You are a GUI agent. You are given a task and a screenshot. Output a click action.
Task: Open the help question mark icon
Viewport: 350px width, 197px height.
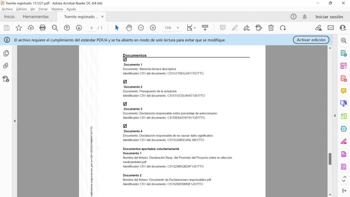click(x=294, y=16)
